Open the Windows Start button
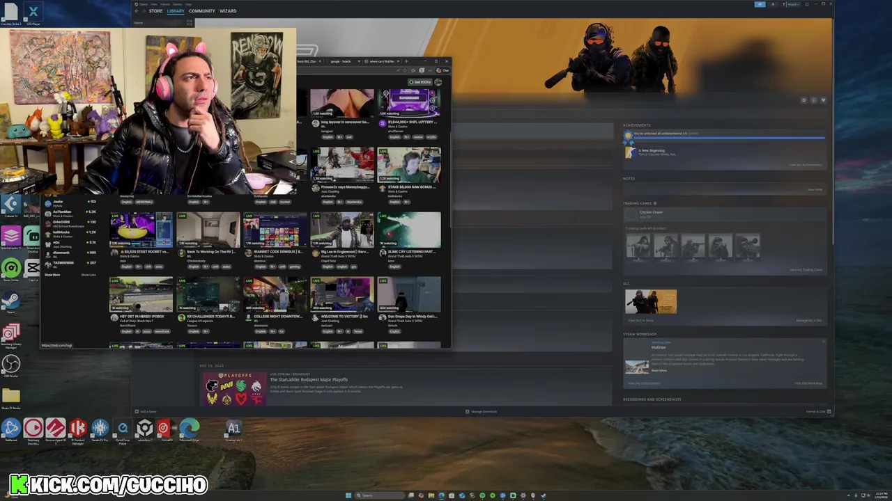Screen dimensions: 892x501 [348, 495]
